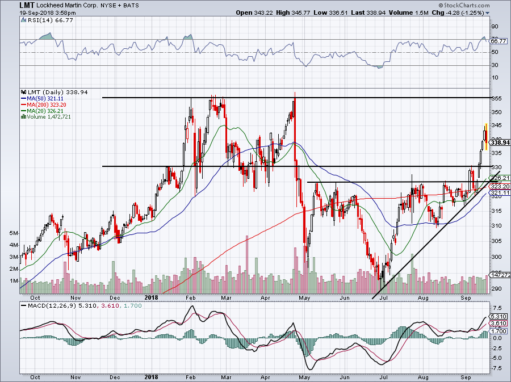The height and width of the screenshot is (382, 511).
Task: Select the green MA(20) line swatch
Action: pos(23,111)
